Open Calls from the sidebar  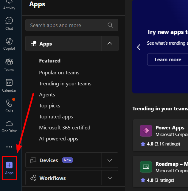pos(9,106)
